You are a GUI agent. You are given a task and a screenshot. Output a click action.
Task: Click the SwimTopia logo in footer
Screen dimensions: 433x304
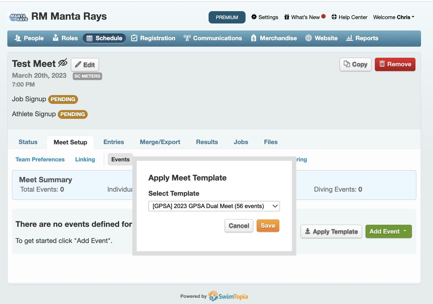coord(228,296)
